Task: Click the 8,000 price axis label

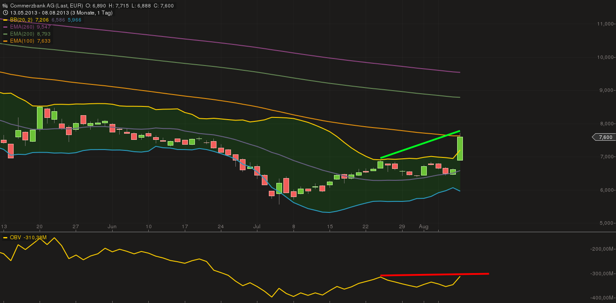Action: (608, 124)
